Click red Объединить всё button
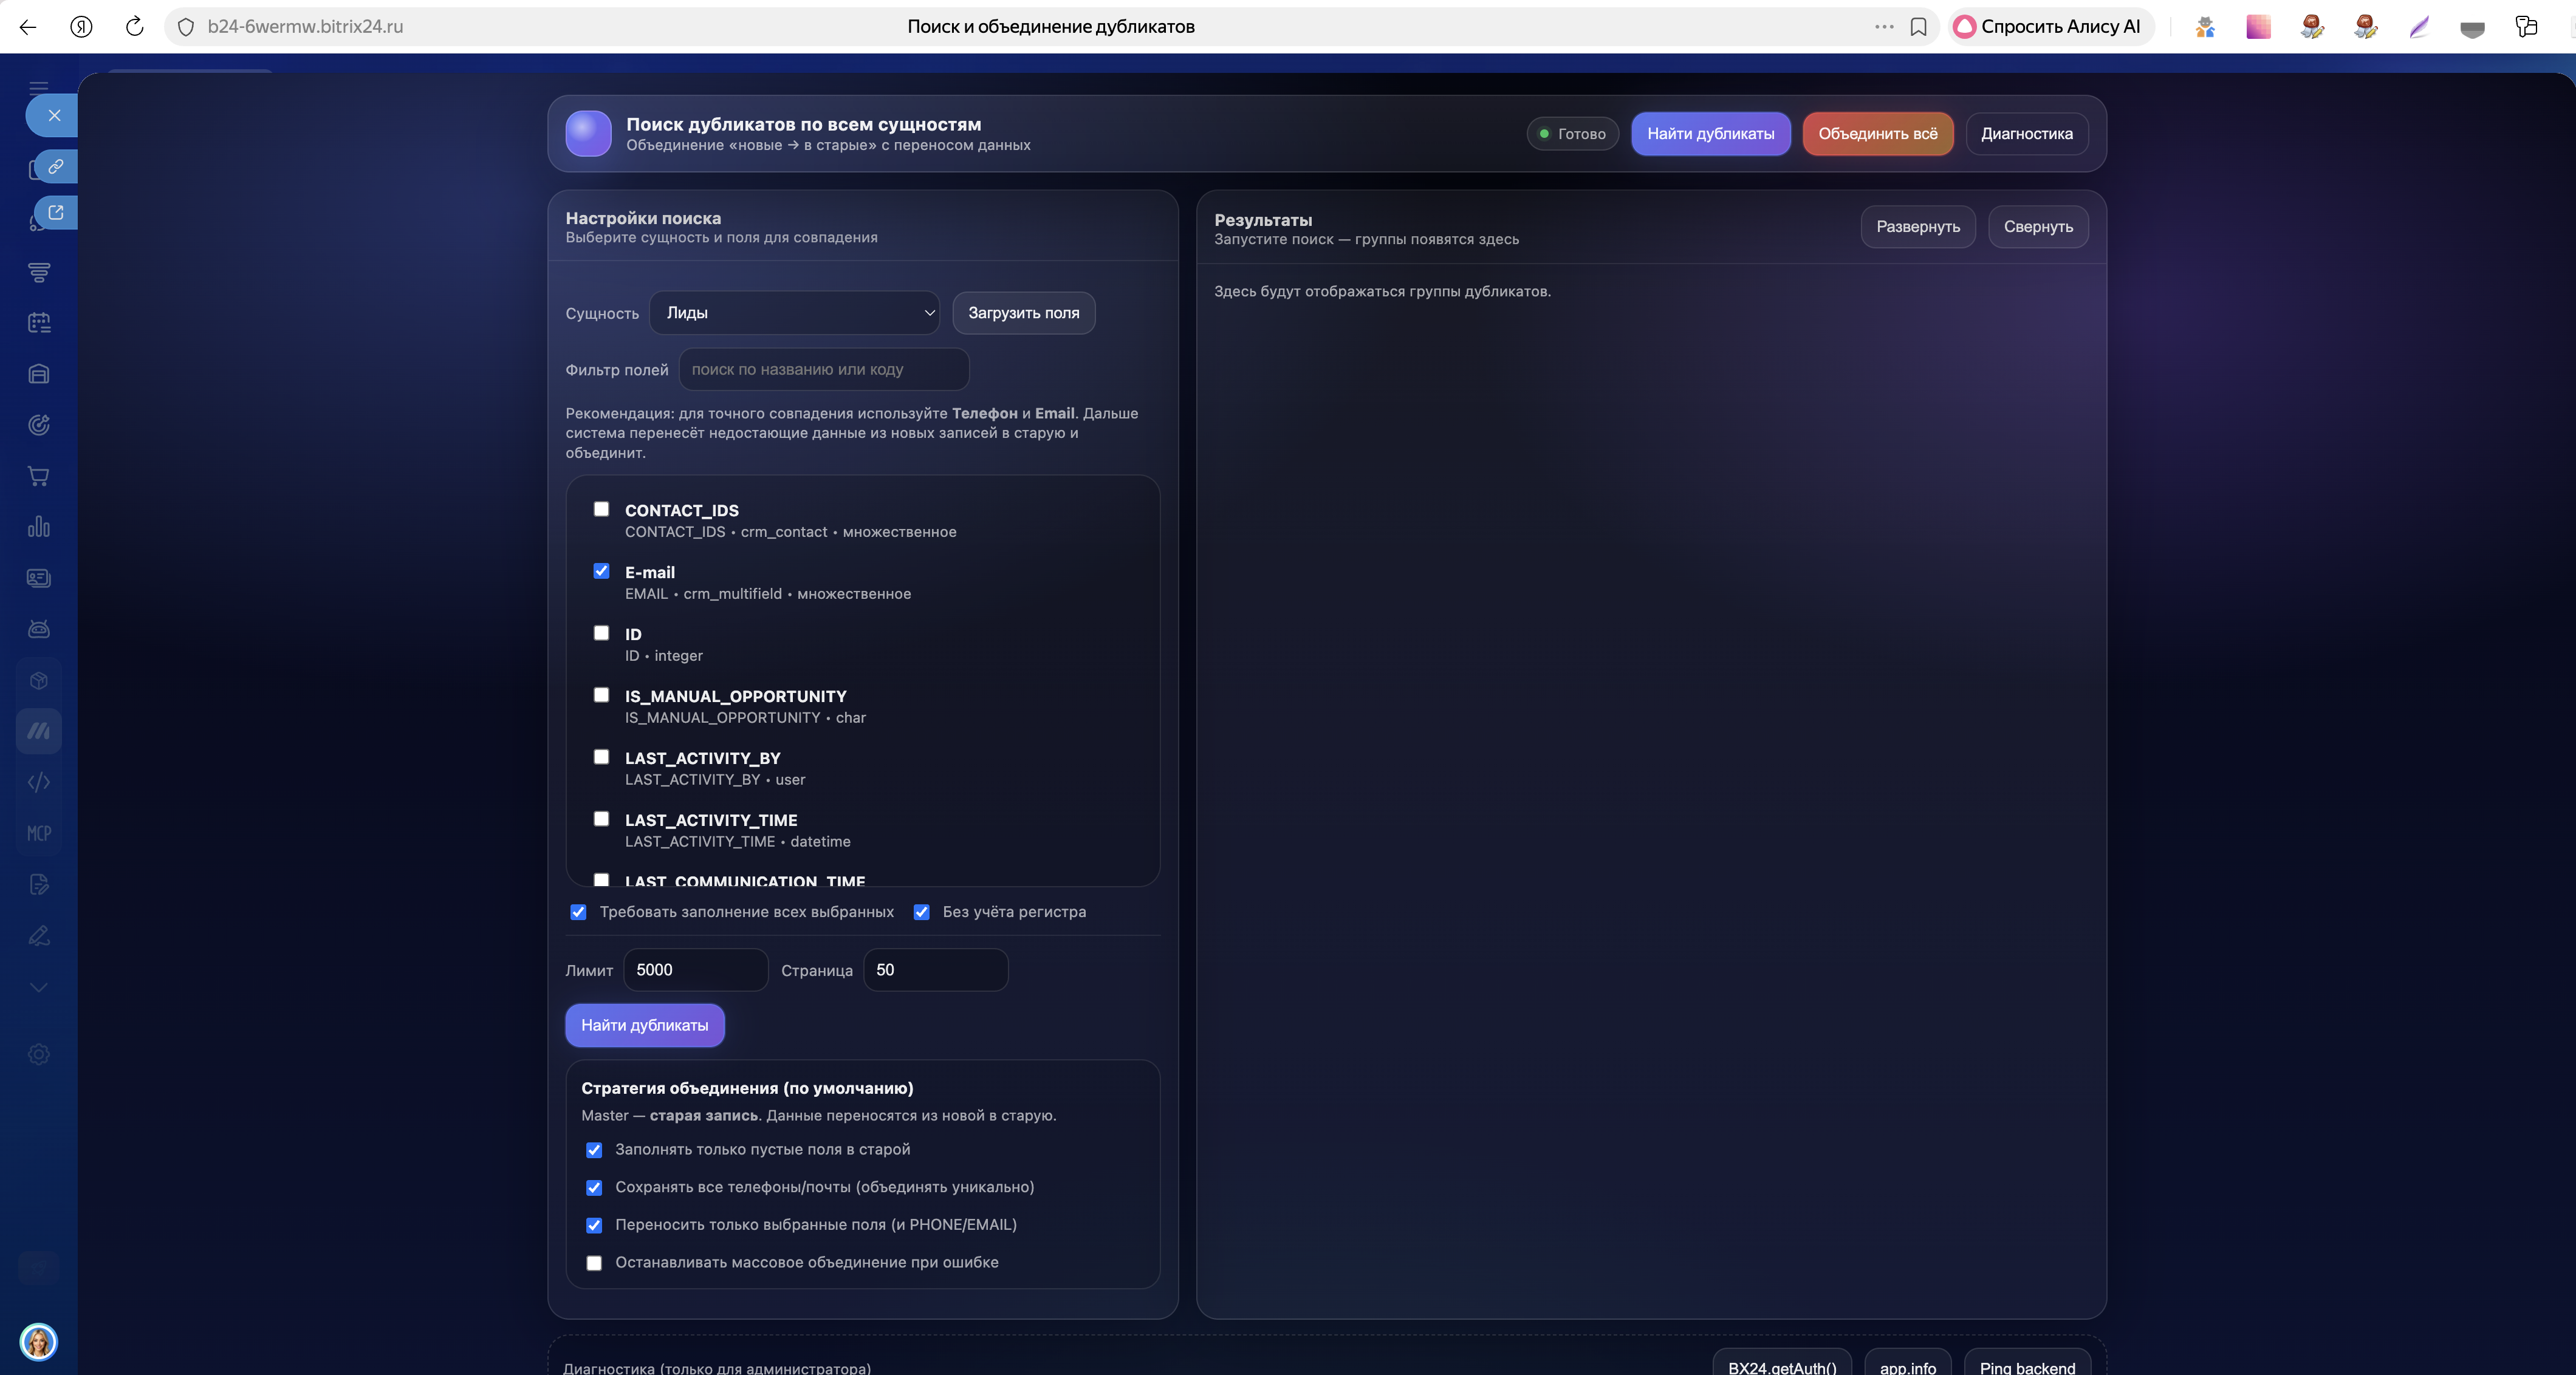The width and height of the screenshot is (2576, 1375). 1877,134
